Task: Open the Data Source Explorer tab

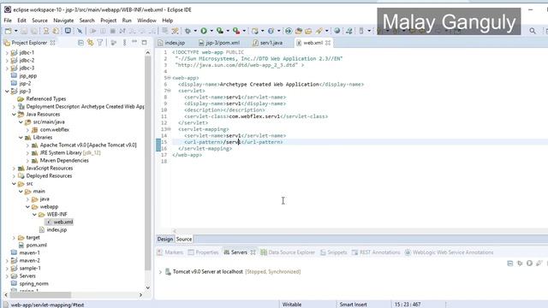Action: tap(288, 252)
